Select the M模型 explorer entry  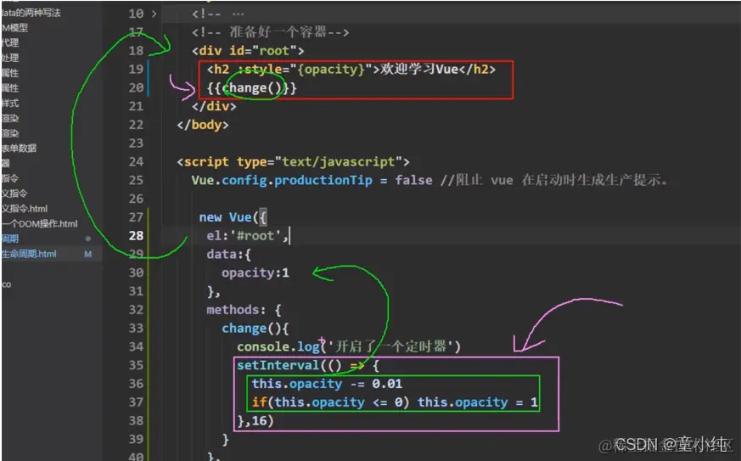(x=14, y=28)
